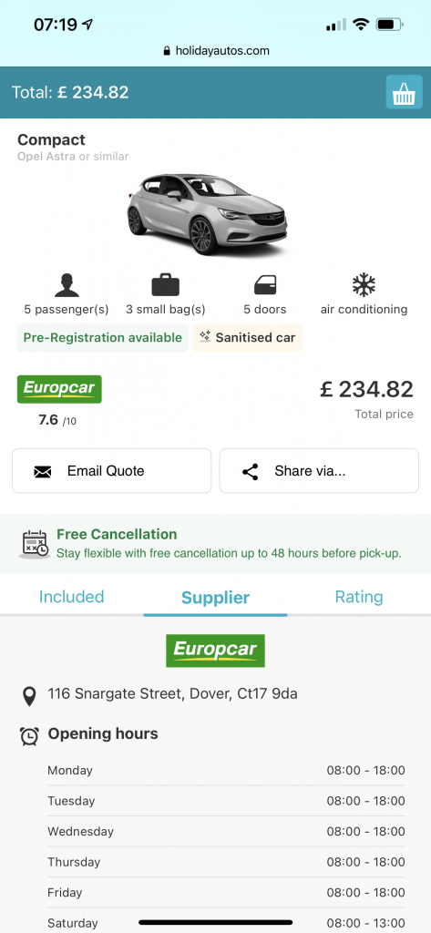This screenshot has height=933, width=431.
Task: Select the Supplier tab
Action: 215,598
